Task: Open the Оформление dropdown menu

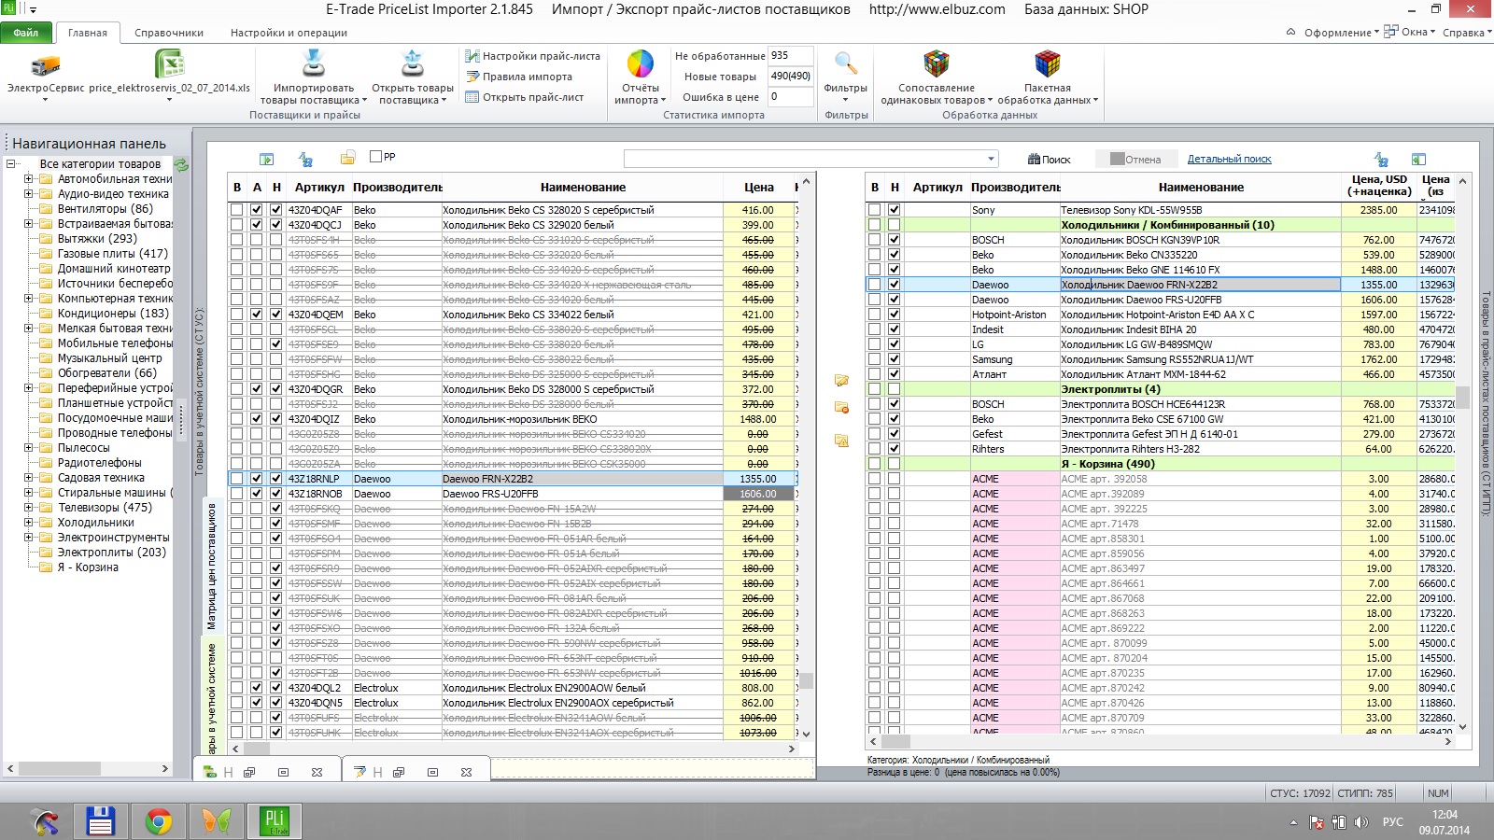Action: coord(1342,33)
